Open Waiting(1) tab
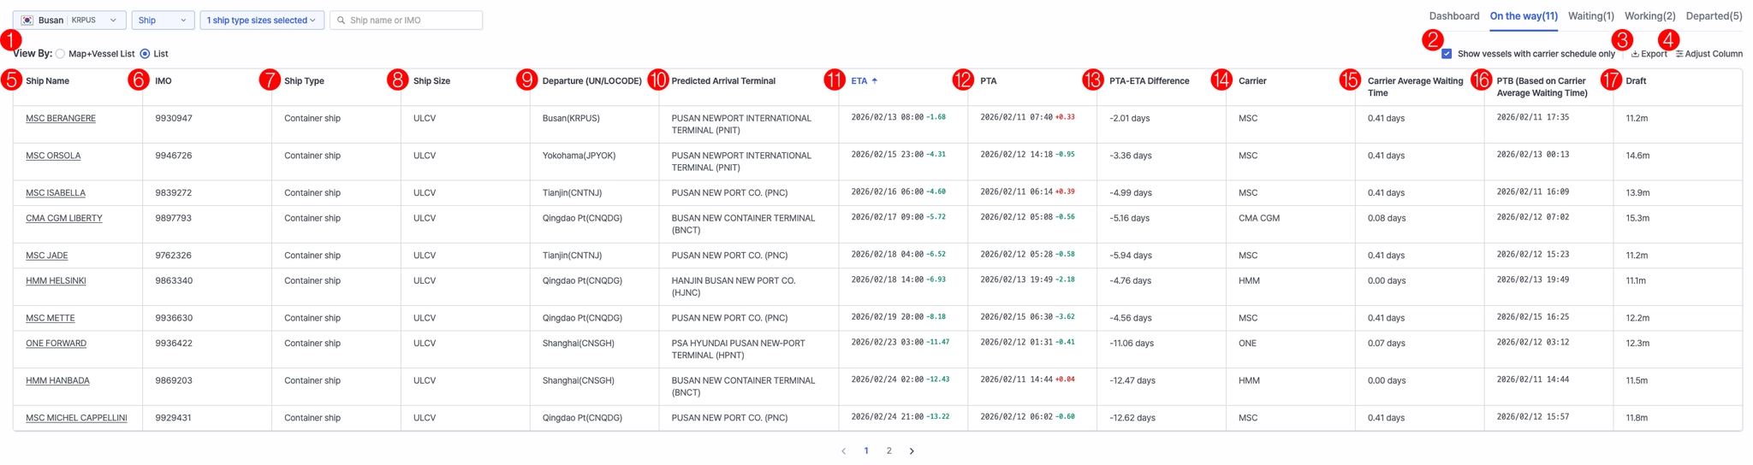Screen dimensions: 1753x465 1591,16
